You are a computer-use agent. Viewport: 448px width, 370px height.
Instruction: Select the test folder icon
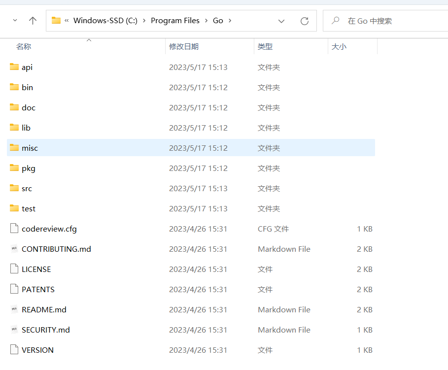click(x=14, y=208)
